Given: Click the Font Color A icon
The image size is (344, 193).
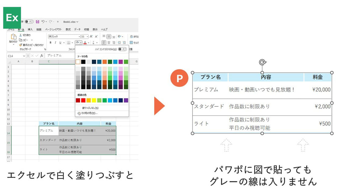Looking at the screenshot, I should click(85, 42).
